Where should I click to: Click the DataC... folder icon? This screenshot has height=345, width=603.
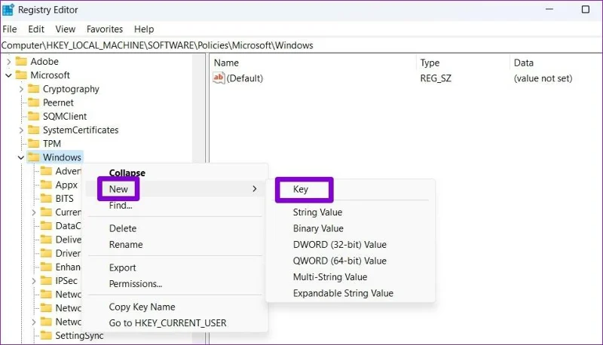(46, 226)
